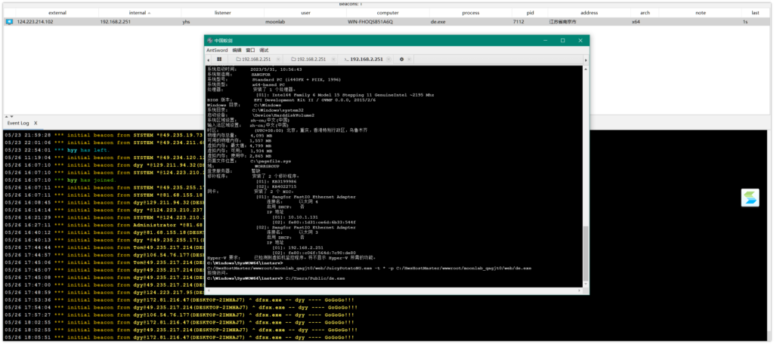Select internal IP cell 192.168.2.251 in beacon row
This screenshot has height=344, width=774.
(115, 22)
